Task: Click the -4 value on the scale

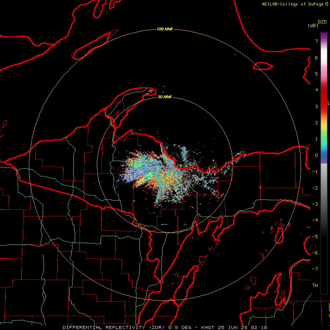Action: coord(315,220)
